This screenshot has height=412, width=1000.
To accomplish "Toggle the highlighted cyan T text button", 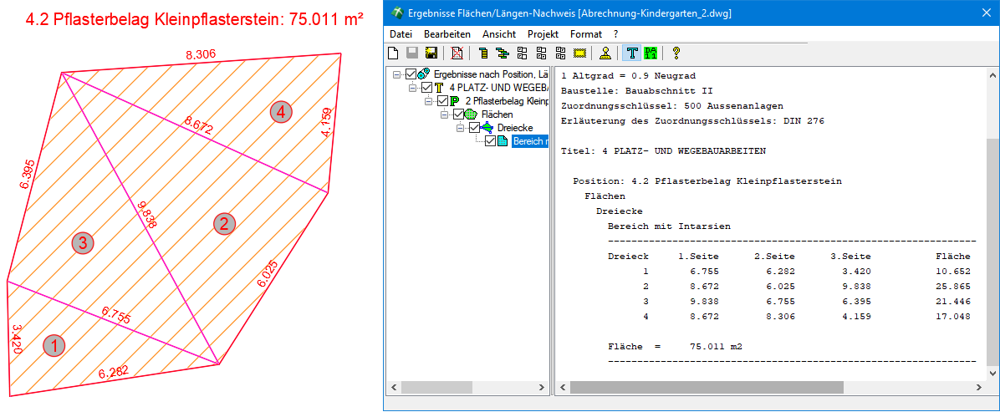I will coord(631,53).
